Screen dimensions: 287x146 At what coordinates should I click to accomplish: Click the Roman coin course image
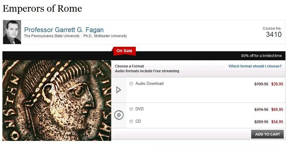point(57,100)
